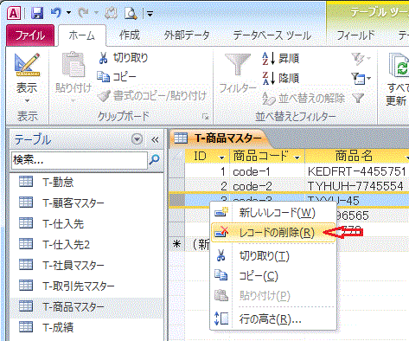Open the advanced filter options dropdown
The image size is (409, 341).
point(361,78)
